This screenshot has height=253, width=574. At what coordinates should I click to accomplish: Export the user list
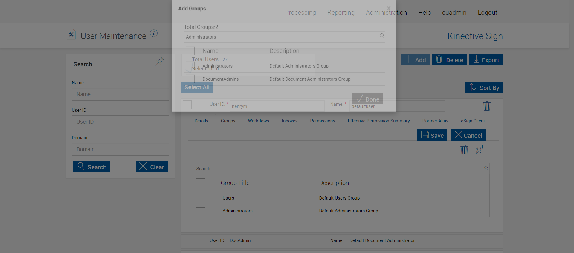click(x=486, y=59)
